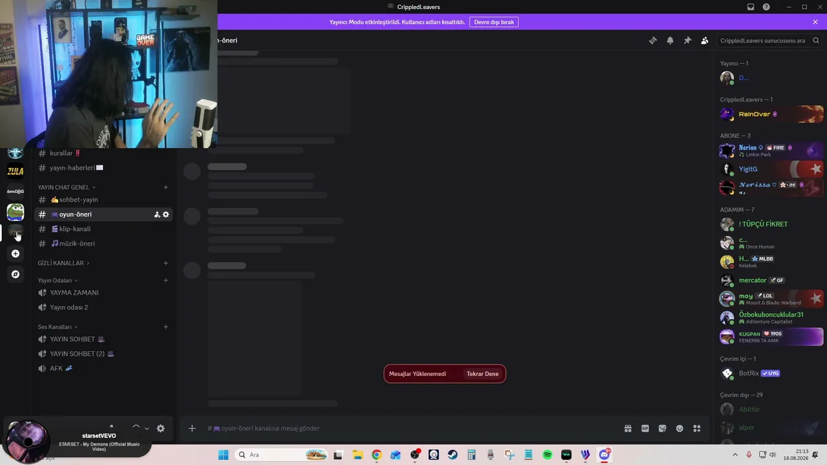Open the sohbet-yayin channel
The height and width of the screenshot is (465, 827).
pyautogui.click(x=103, y=200)
